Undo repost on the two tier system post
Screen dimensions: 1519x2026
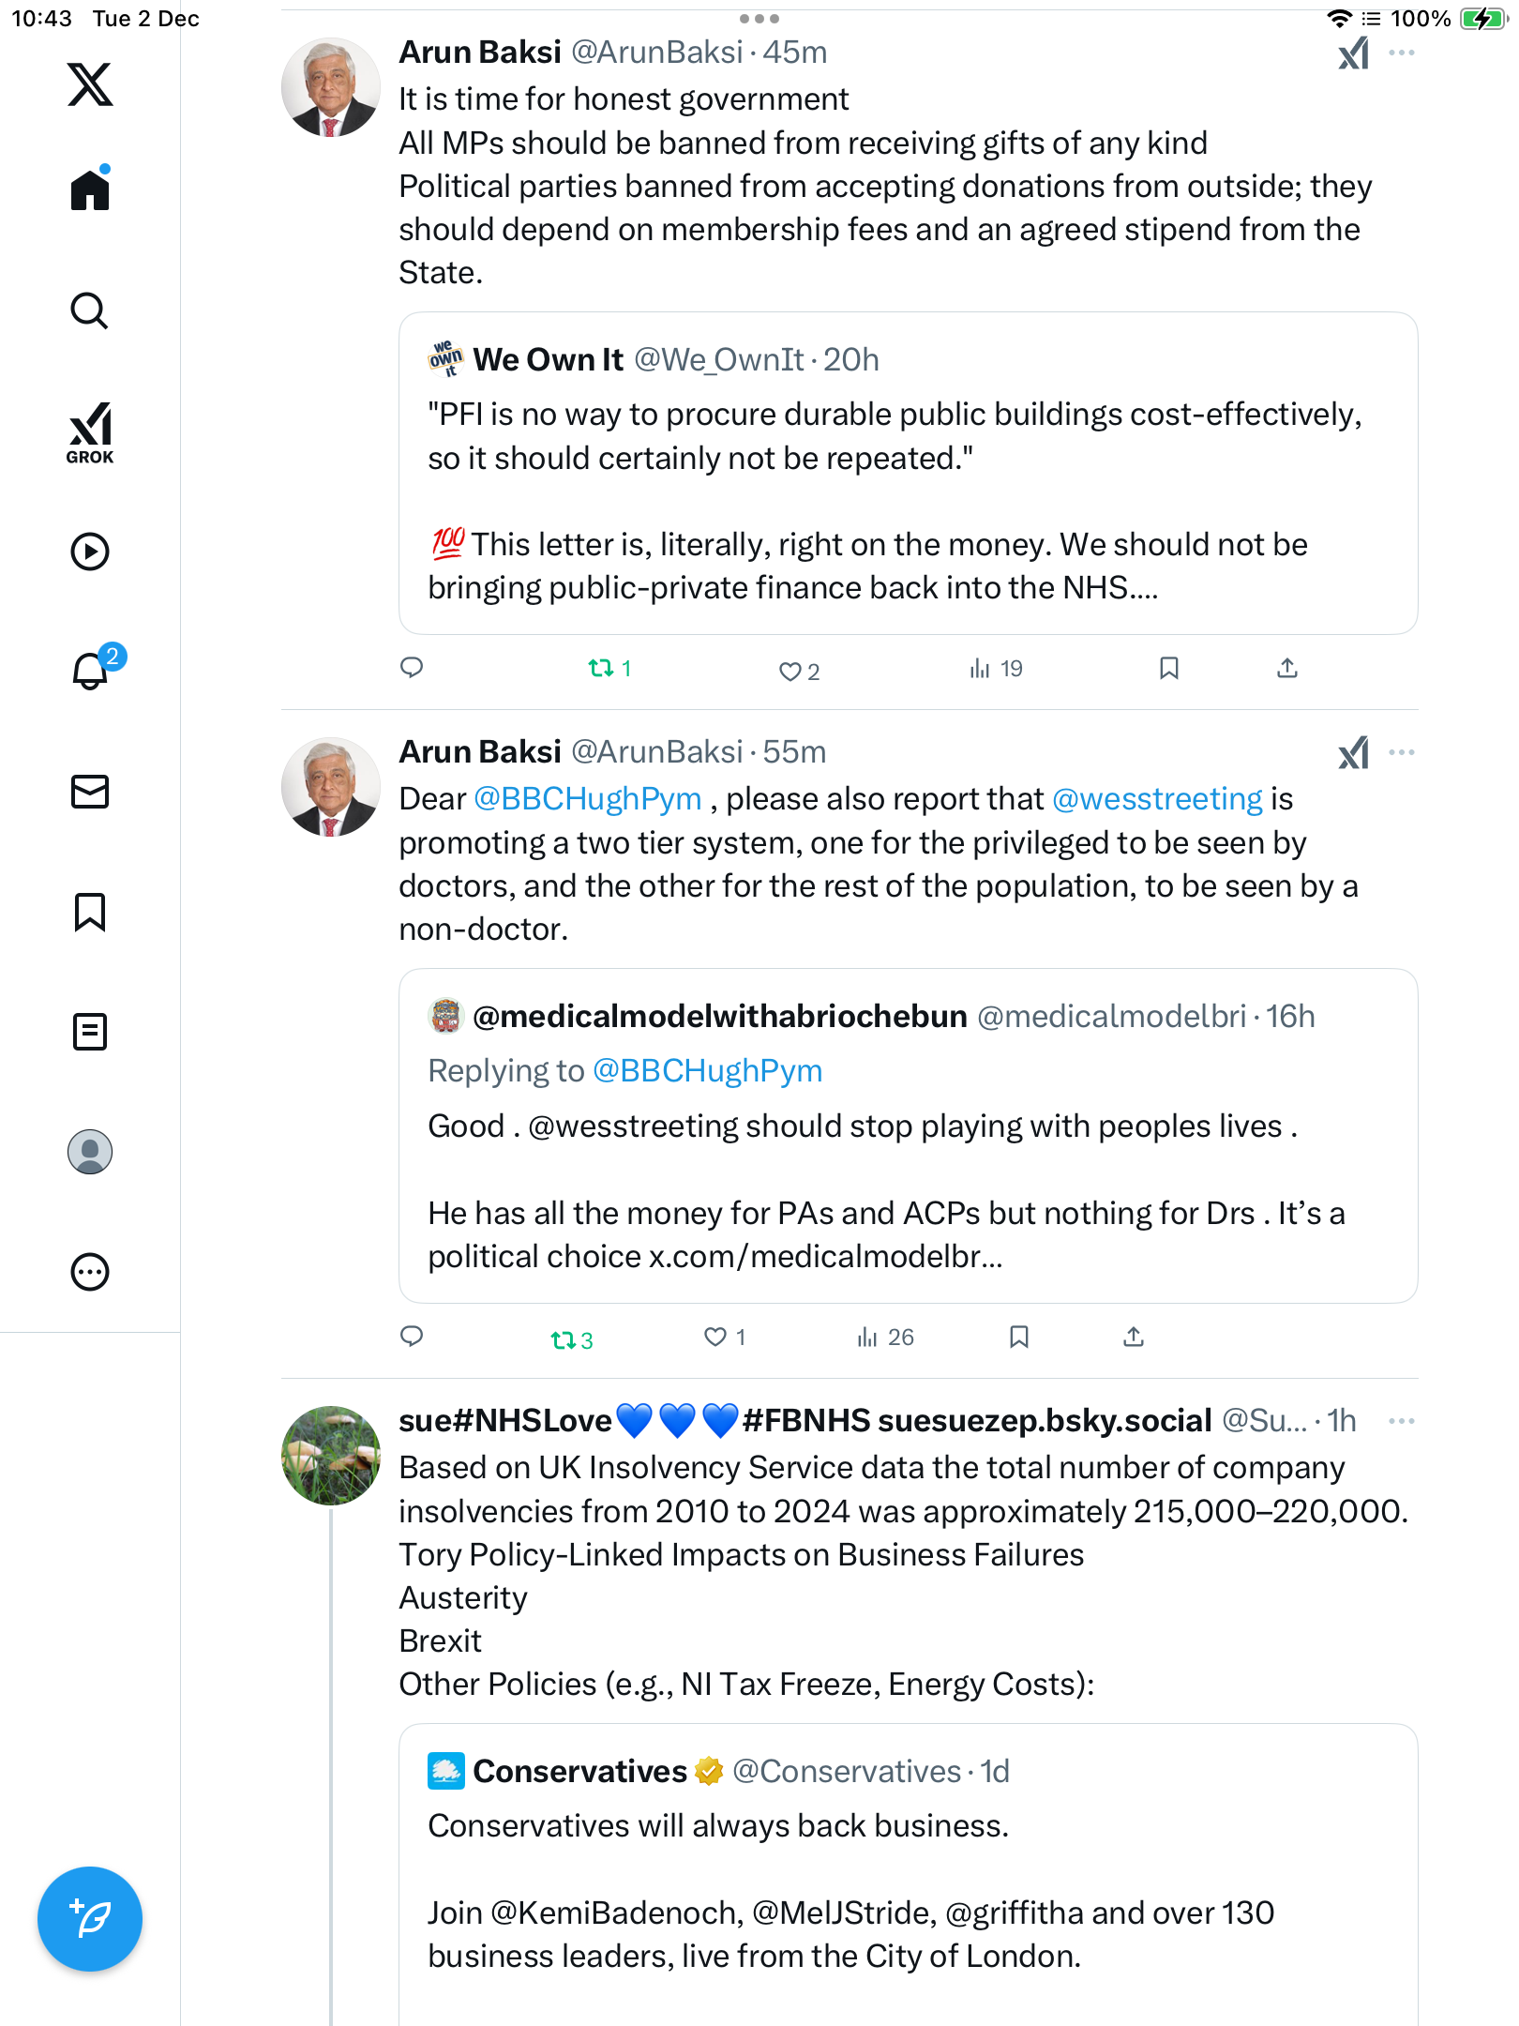(x=564, y=1339)
